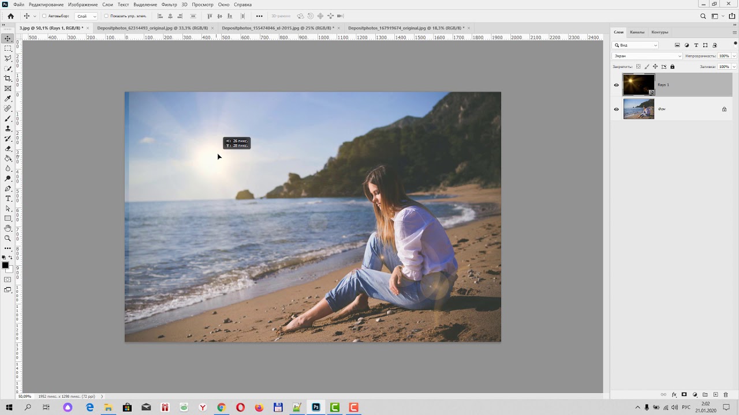Enable Показать упр. элем. checkbox
739x415 pixels.
pyautogui.click(x=106, y=16)
